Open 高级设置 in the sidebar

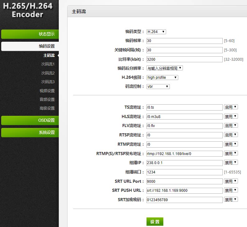(x=47, y=108)
